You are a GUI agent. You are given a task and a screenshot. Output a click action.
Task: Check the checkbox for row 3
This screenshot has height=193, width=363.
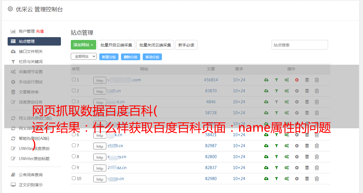74,102
